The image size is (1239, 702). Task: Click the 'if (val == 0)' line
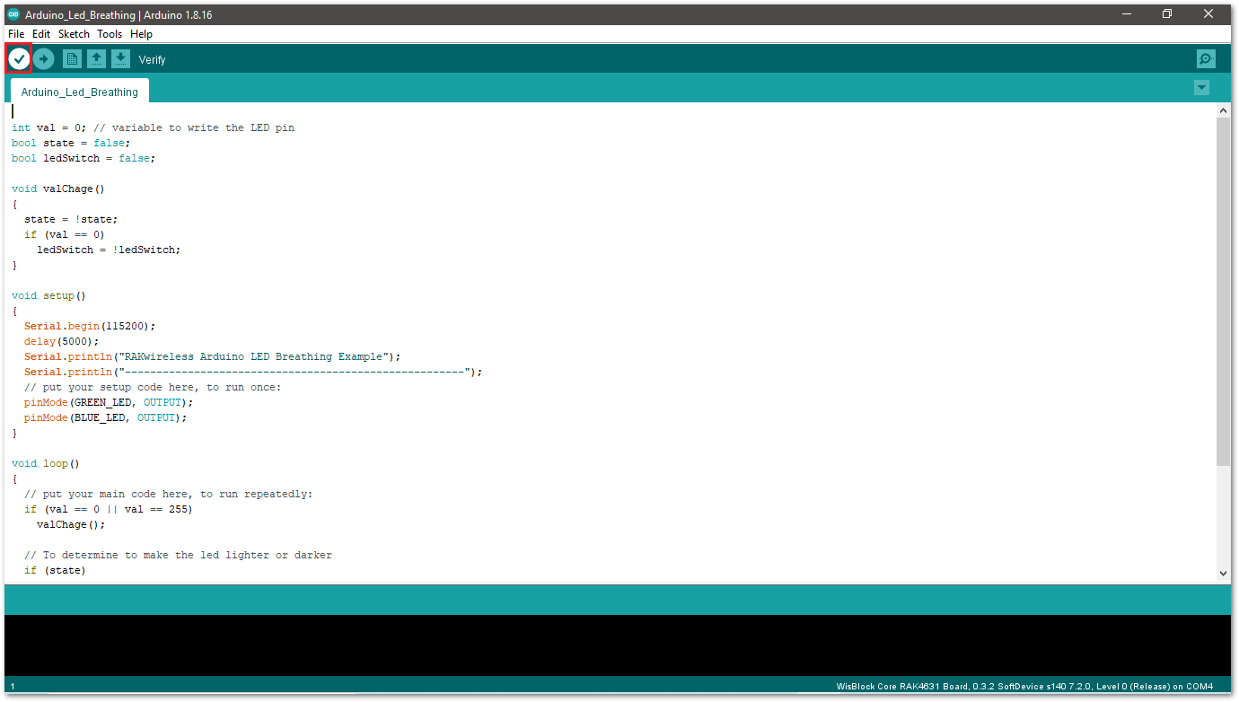[x=65, y=234]
